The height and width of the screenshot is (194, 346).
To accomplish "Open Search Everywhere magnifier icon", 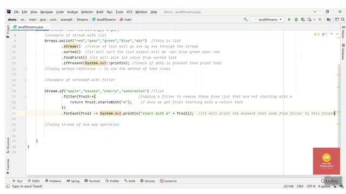I will pyautogui.click(x=343, y=19).
